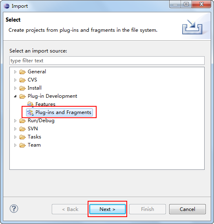The width and height of the screenshot is (214, 224).
Task: Expand the Tasks category arrow
Action: click(x=15, y=137)
